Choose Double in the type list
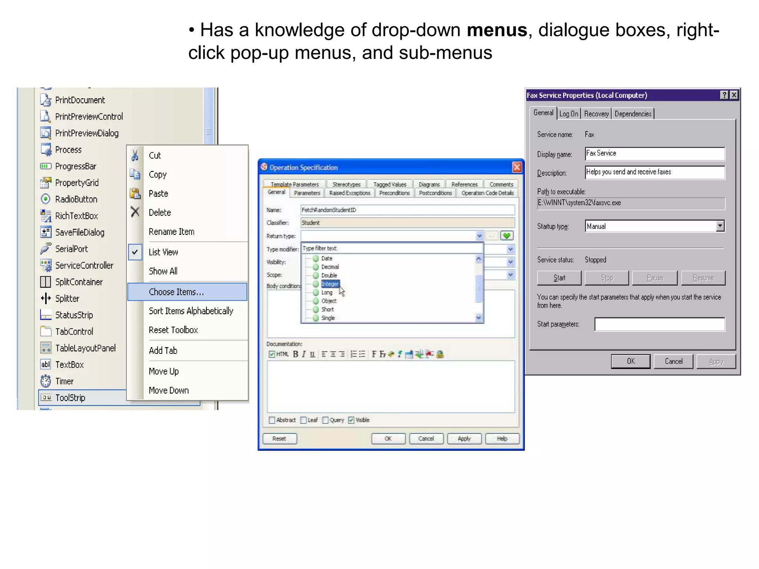The height and width of the screenshot is (569, 759). [x=329, y=275]
